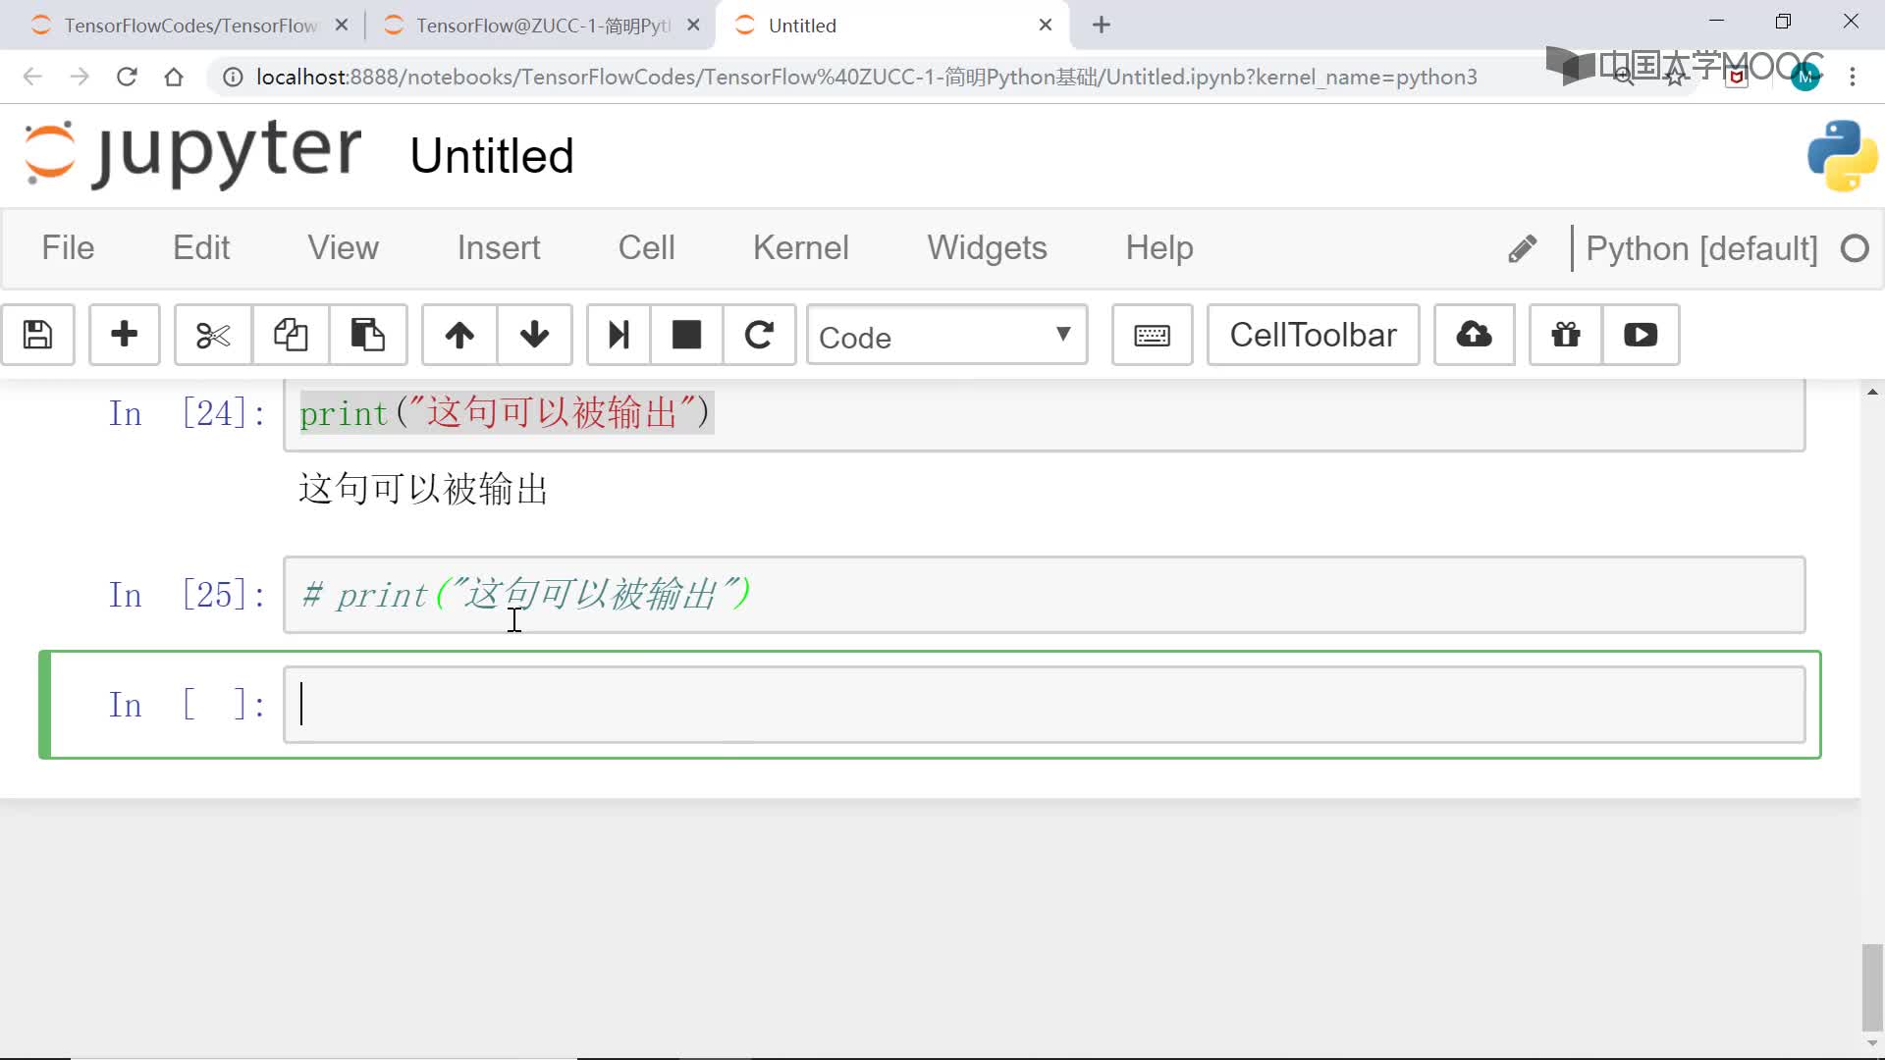View site information icon in address bar
The image size is (1885, 1060).
point(233,77)
